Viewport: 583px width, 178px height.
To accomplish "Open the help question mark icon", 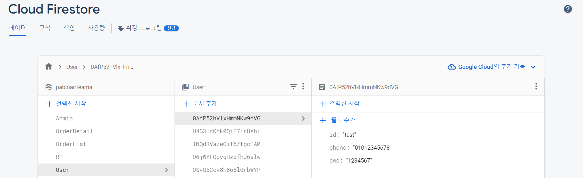I will [x=568, y=9].
